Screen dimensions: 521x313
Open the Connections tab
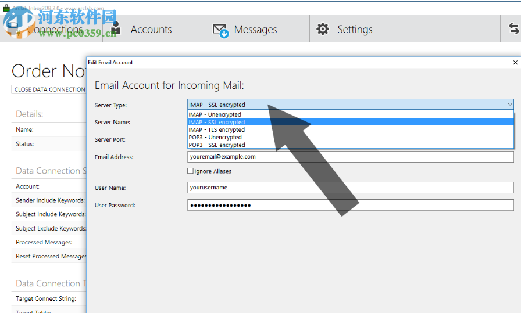pyautogui.click(x=52, y=29)
